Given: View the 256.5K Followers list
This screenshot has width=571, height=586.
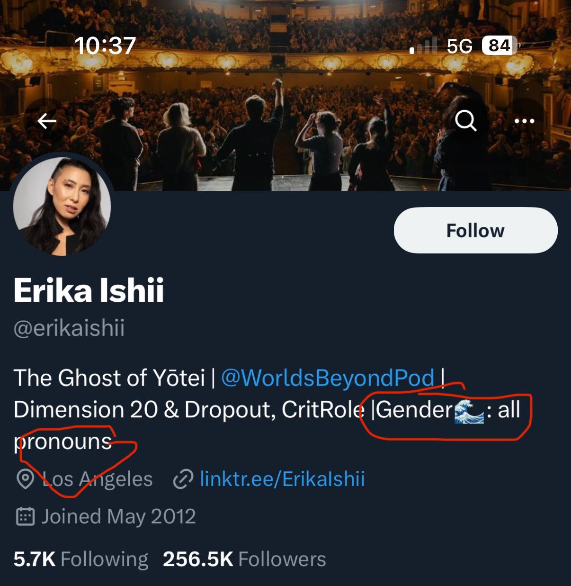Looking at the screenshot, I should click(x=244, y=559).
